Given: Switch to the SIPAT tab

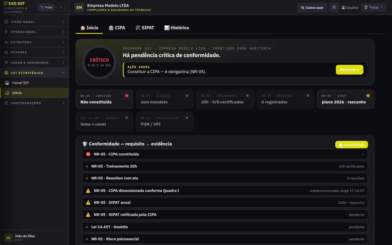Looking at the screenshot, I should tap(145, 28).
